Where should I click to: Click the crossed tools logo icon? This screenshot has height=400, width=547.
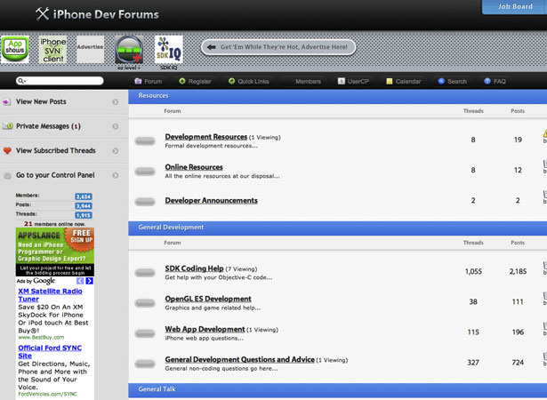coord(42,14)
